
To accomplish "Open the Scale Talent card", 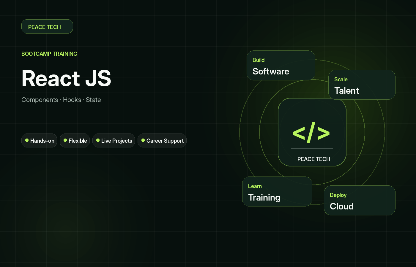I will pyautogui.click(x=362, y=85).
